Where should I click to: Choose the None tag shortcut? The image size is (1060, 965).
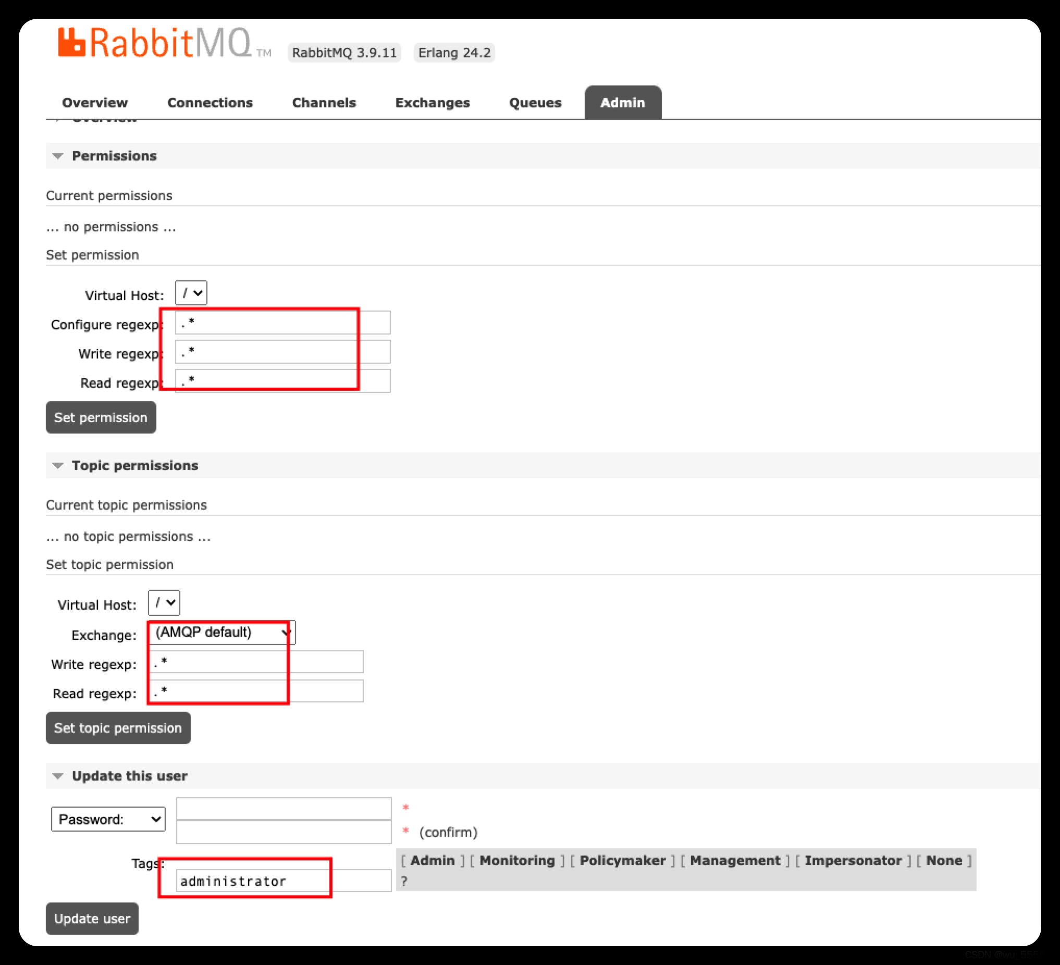coord(944,861)
